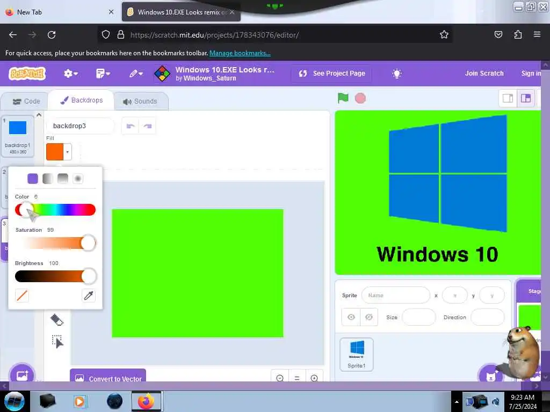Click the Tutorials lightbulb icon
Viewport: 550px width, 412px height.
(x=397, y=73)
